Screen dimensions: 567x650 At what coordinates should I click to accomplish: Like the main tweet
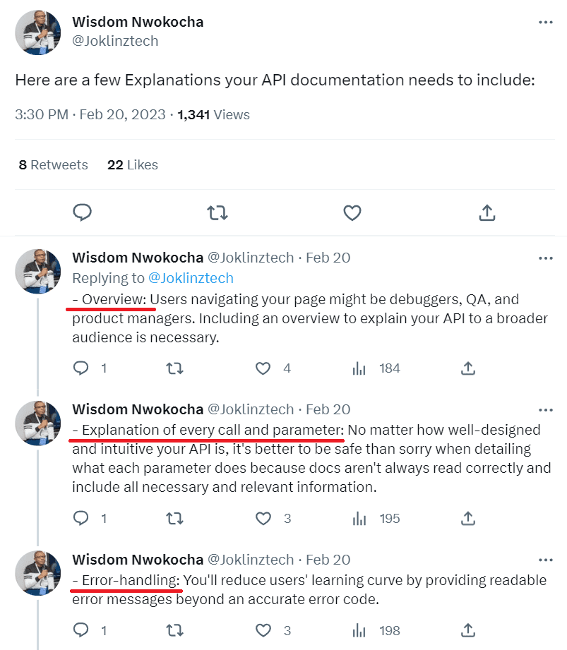point(352,212)
